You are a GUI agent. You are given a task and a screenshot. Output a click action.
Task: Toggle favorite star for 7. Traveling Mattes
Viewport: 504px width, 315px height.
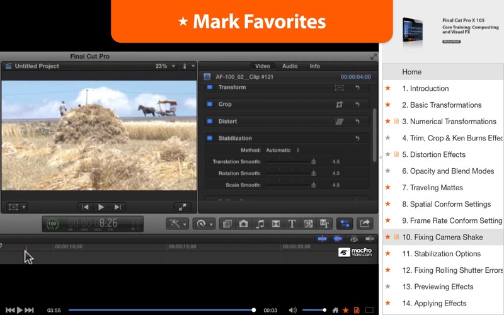click(x=388, y=187)
